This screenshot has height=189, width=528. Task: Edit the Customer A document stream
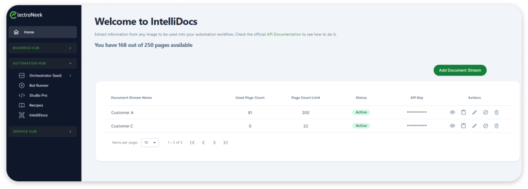(474, 112)
